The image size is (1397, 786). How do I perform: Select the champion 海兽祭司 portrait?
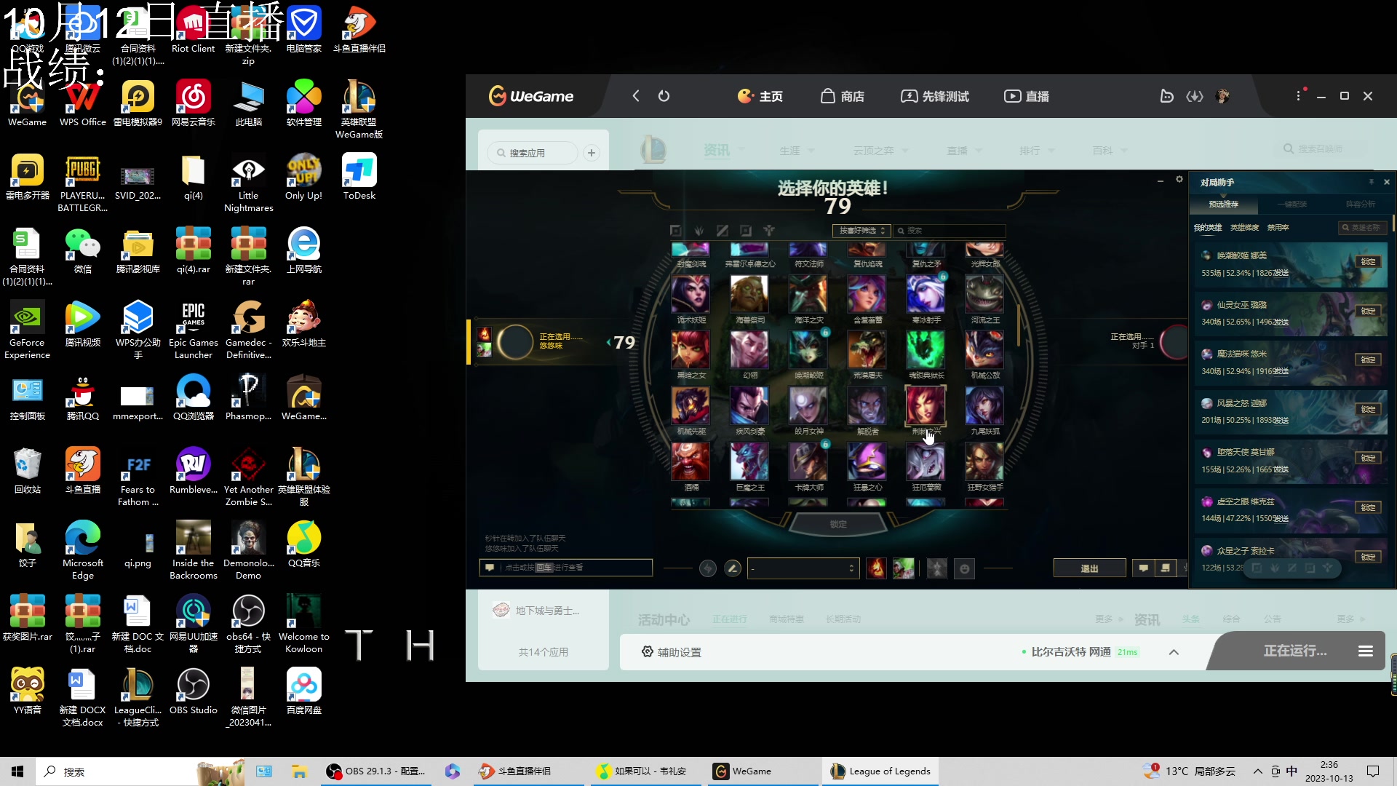point(749,294)
